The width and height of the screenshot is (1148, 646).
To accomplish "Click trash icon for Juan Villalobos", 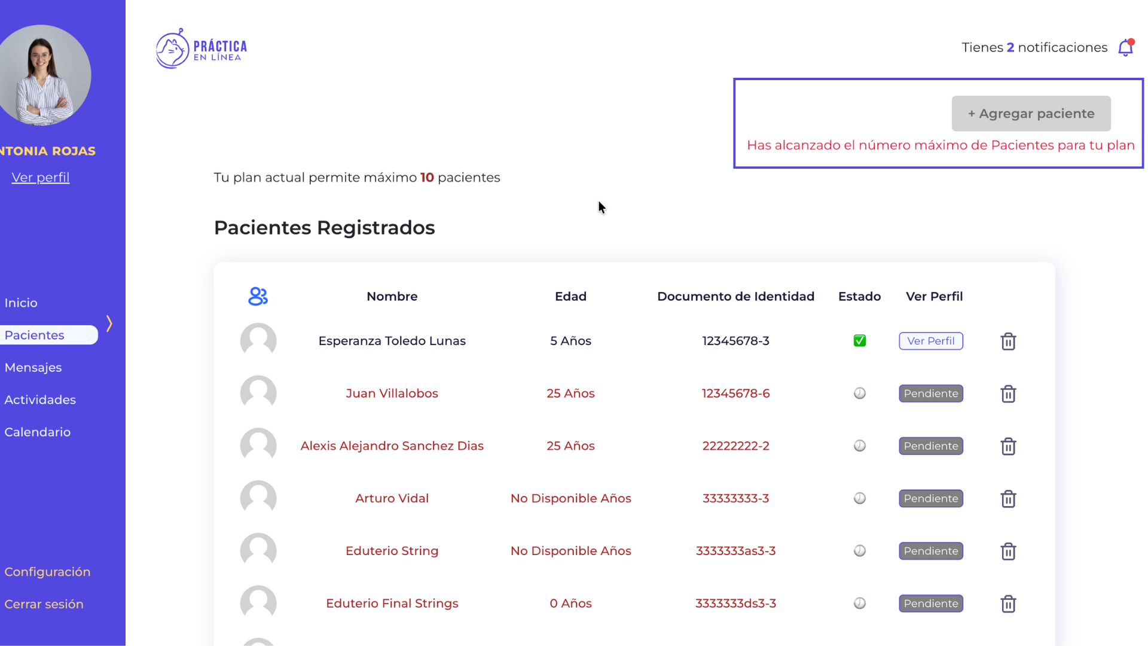I will 1008,394.
